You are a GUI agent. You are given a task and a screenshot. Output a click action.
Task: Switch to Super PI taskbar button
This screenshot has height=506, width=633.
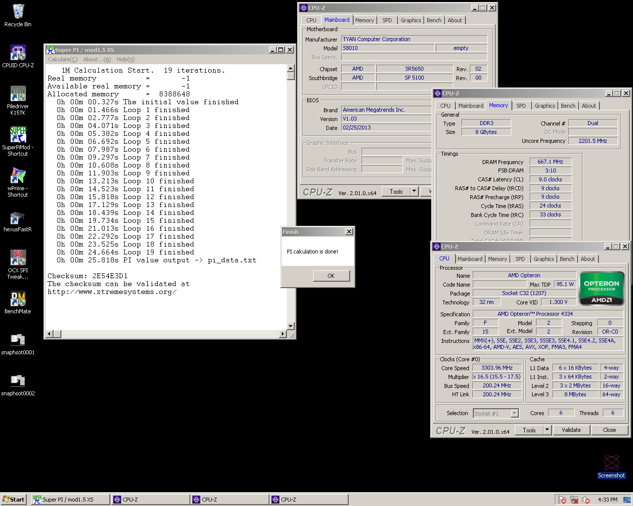tap(70, 500)
